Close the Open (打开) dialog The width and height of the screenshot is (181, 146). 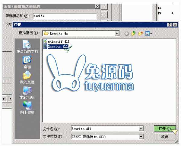point(175,25)
